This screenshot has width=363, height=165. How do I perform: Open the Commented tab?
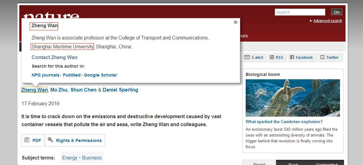point(327,163)
